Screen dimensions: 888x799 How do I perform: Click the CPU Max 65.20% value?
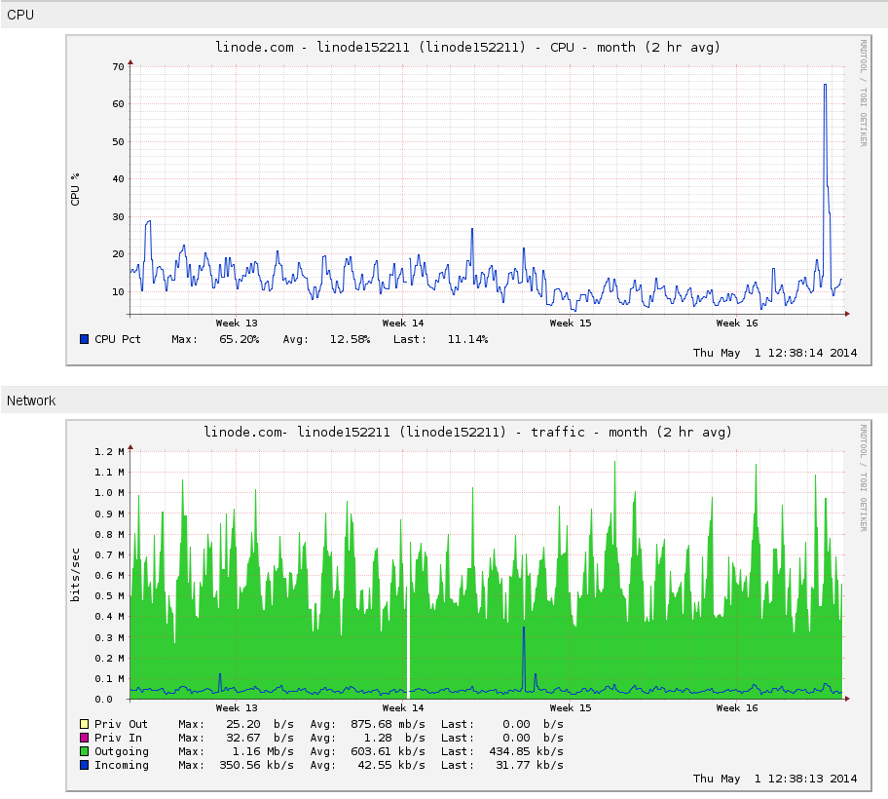pos(239,339)
